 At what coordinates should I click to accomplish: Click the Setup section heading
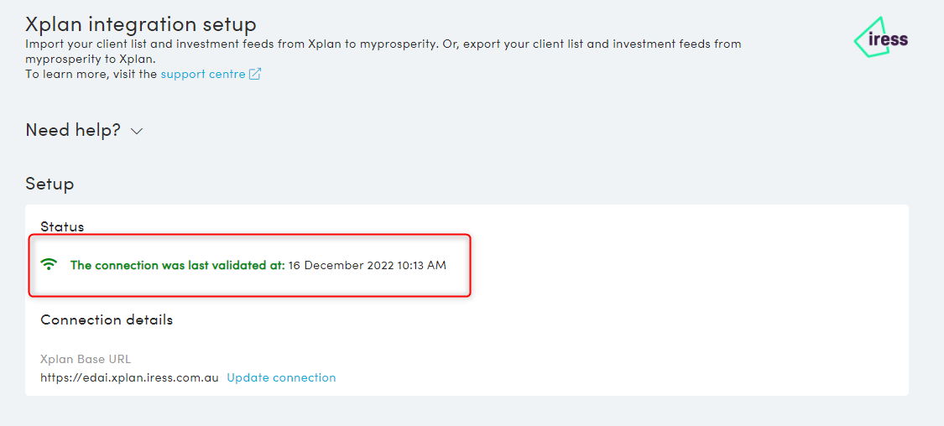click(50, 183)
